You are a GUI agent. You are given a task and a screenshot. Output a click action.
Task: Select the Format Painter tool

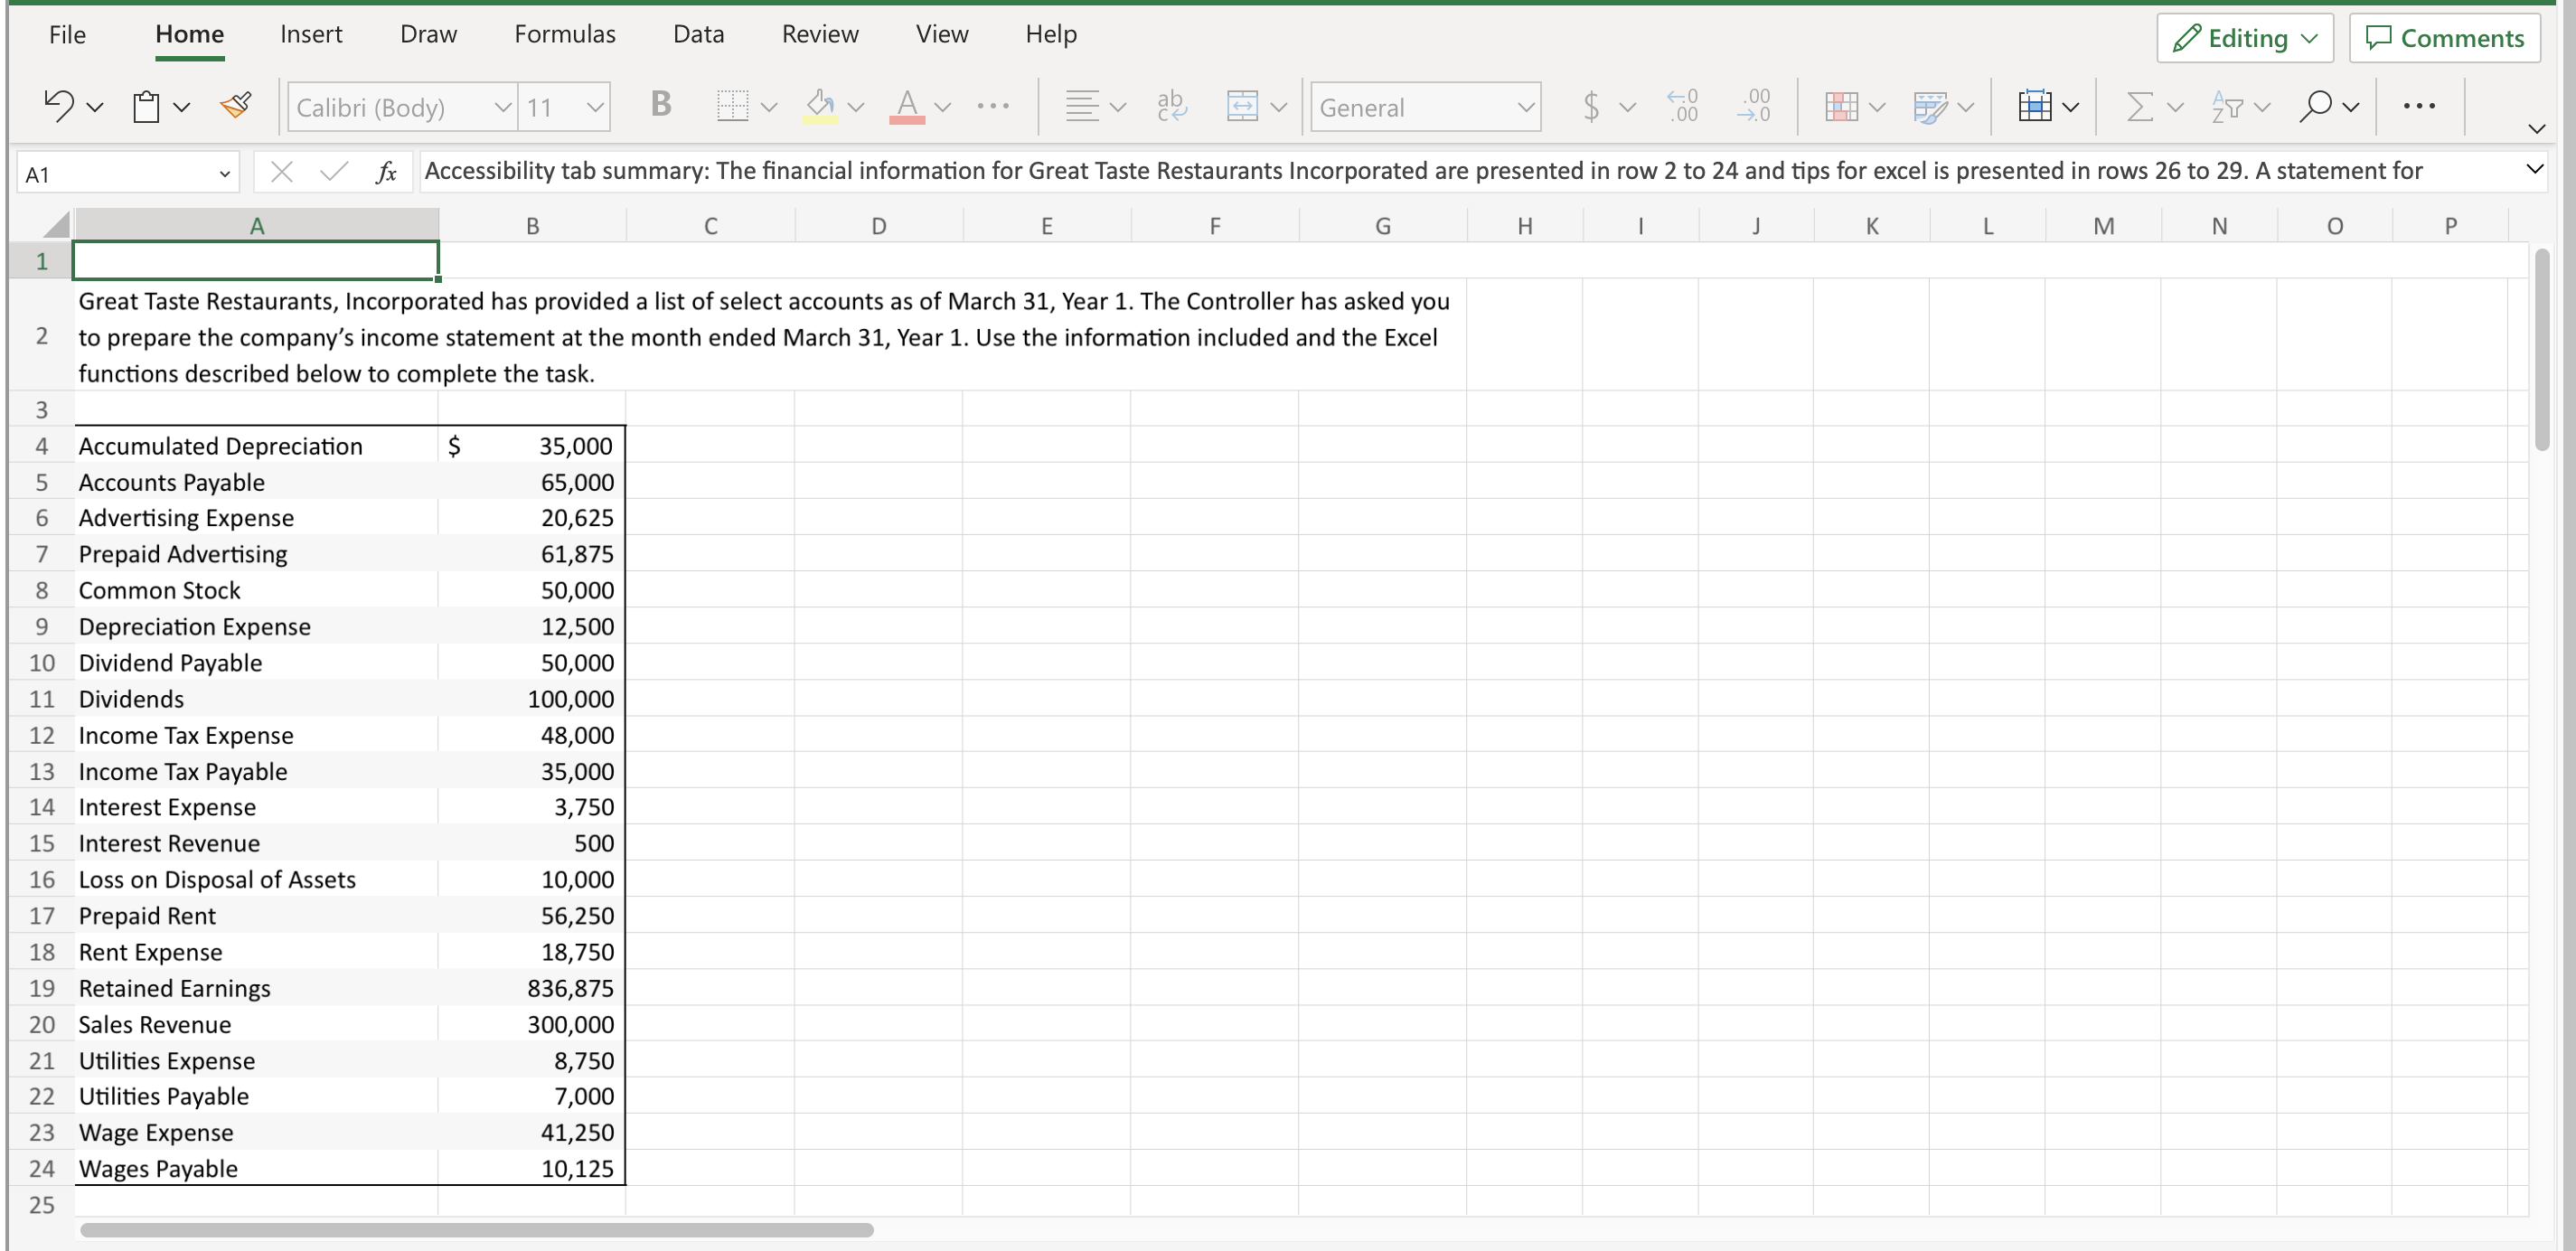pos(236,105)
